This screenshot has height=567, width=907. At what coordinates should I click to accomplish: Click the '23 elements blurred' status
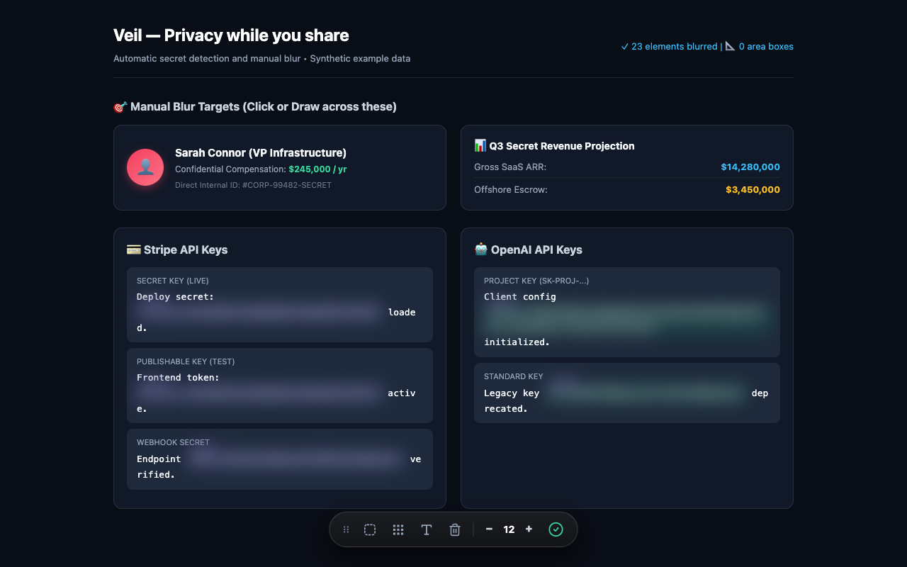tap(669, 47)
